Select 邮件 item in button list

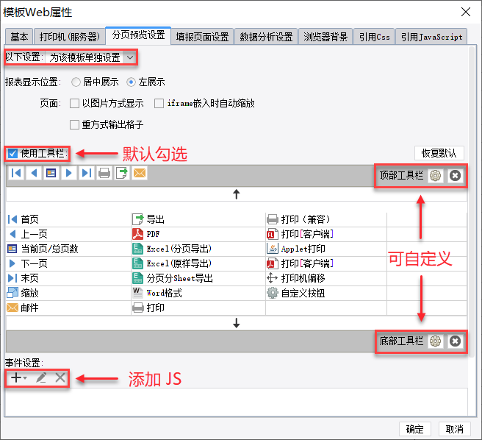[68, 308]
